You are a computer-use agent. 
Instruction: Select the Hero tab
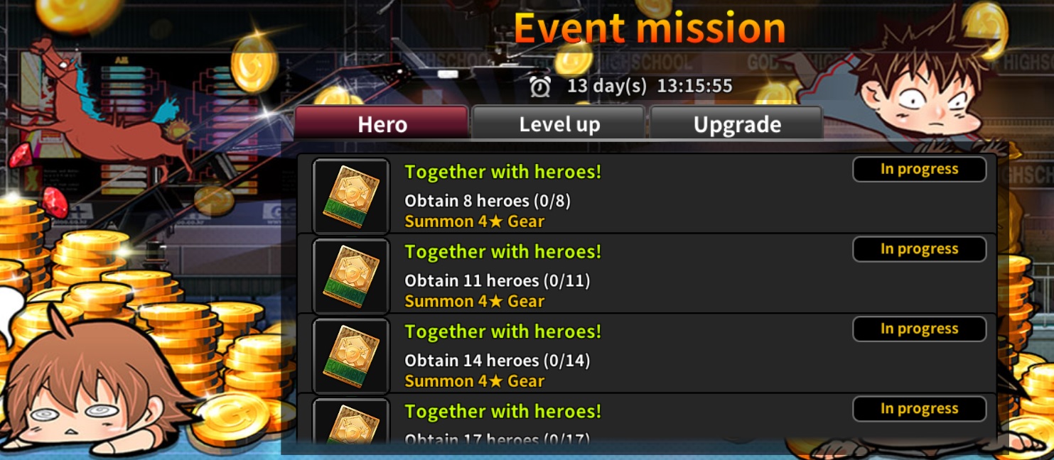click(x=382, y=123)
